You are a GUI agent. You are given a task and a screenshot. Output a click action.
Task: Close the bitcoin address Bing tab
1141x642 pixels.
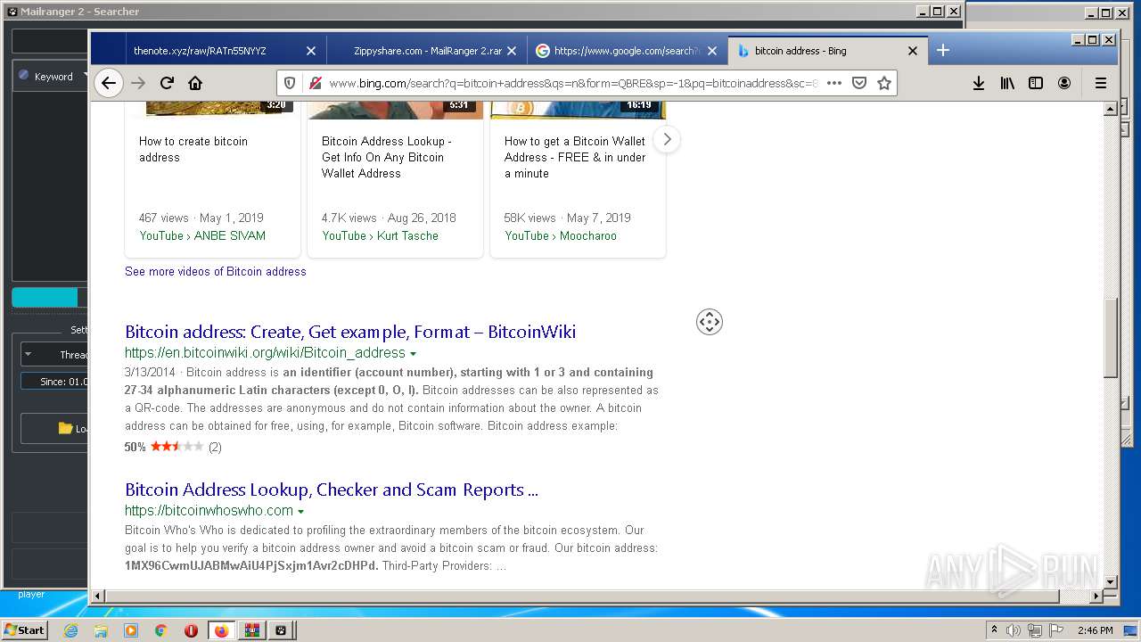tap(913, 51)
